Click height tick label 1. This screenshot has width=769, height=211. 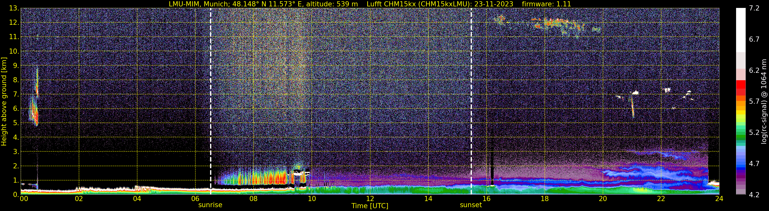click(x=16, y=180)
